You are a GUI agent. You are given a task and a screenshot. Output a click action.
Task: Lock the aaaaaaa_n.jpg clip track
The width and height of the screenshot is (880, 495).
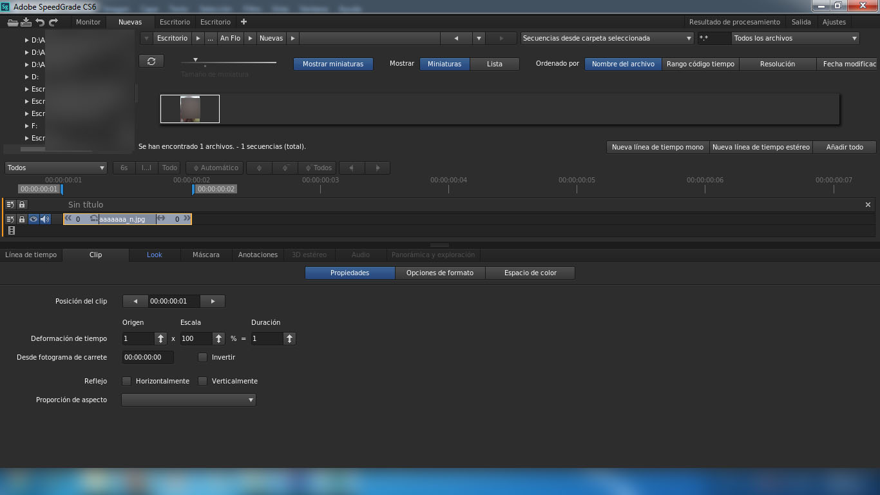22,219
